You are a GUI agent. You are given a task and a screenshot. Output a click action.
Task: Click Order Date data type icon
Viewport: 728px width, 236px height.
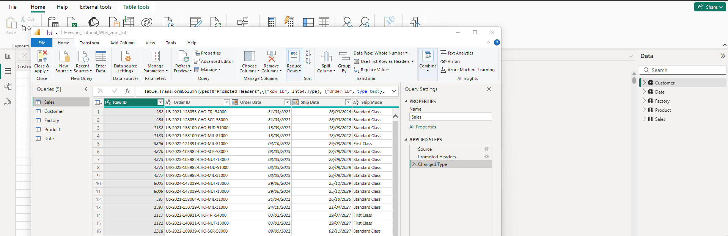pyautogui.click(x=235, y=102)
